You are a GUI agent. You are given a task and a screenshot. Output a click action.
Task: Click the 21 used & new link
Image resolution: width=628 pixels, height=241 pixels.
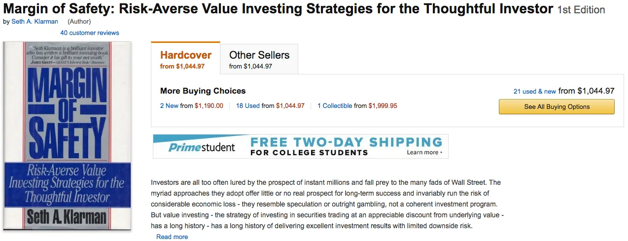[534, 92]
